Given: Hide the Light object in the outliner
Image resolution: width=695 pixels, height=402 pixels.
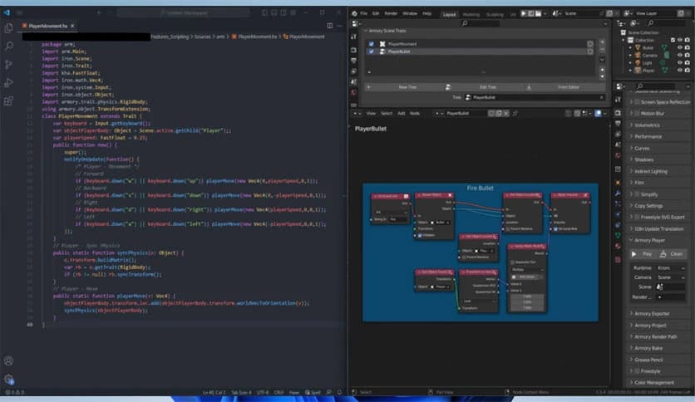Looking at the screenshot, I should tap(679, 63).
